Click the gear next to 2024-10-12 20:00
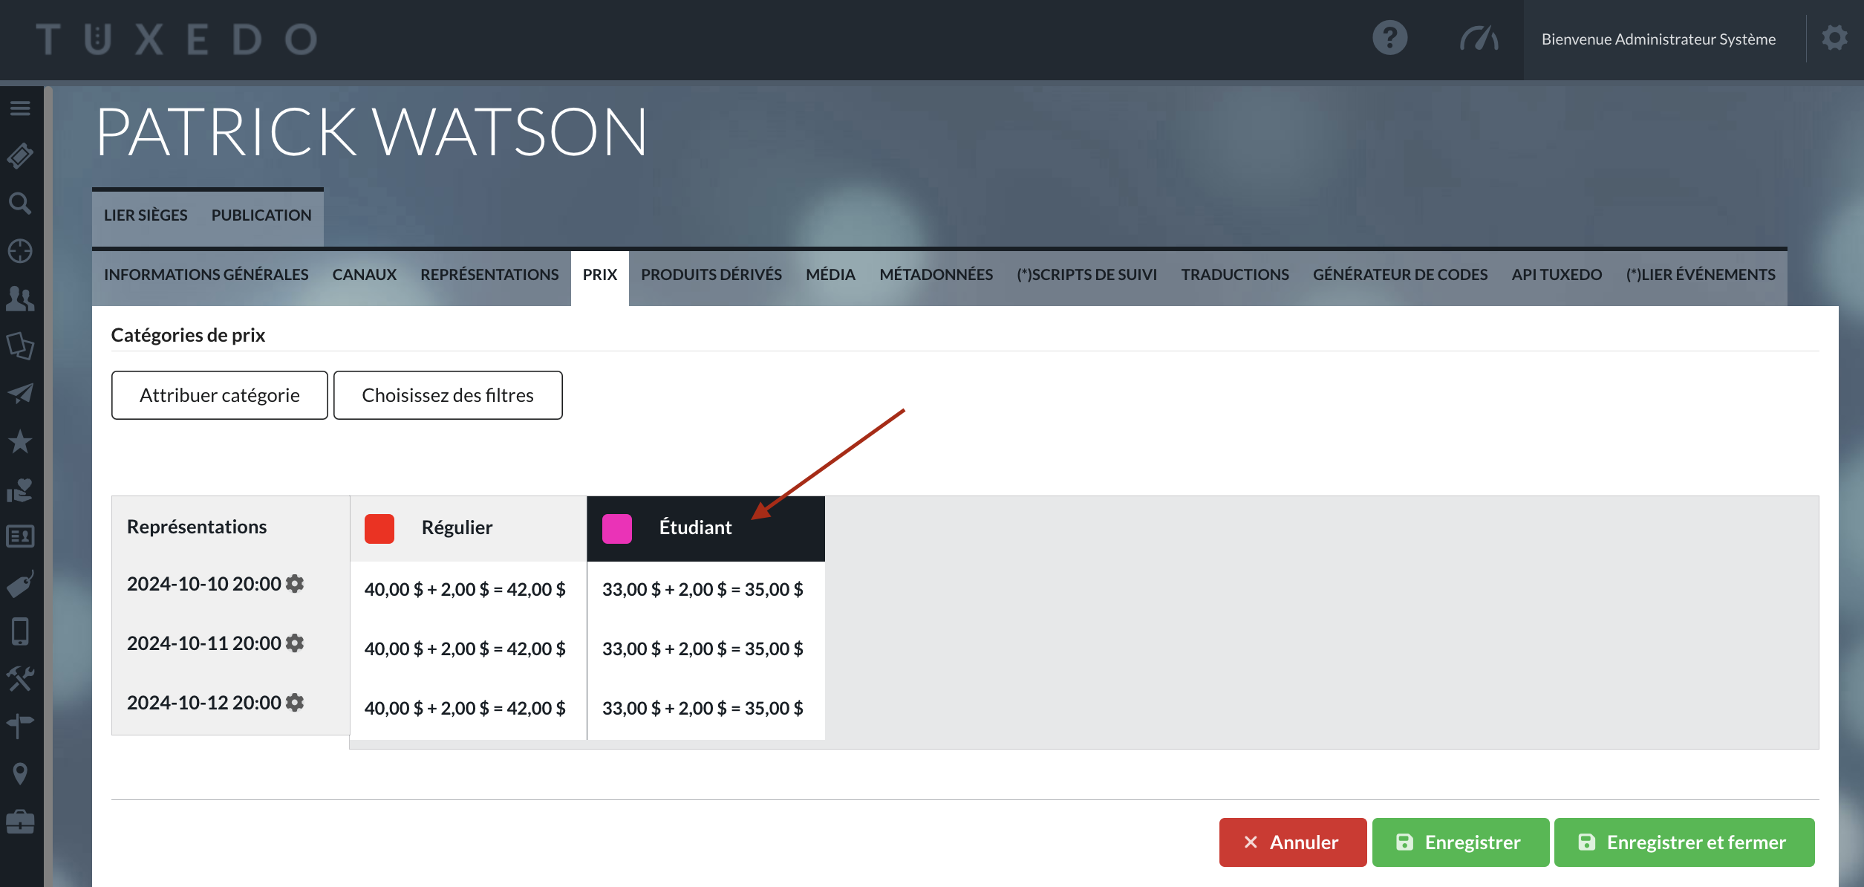Viewport: 1864px width, 887px height. click(295, 703)
